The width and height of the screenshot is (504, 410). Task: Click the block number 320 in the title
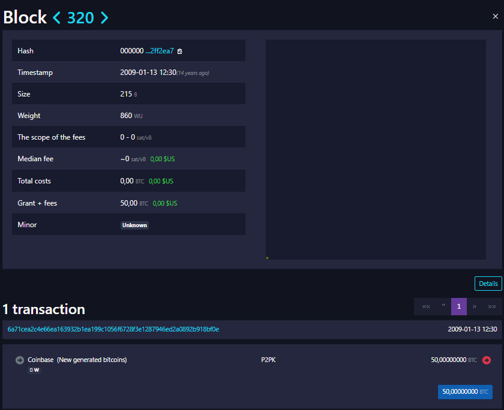click(x=80, y=18)
